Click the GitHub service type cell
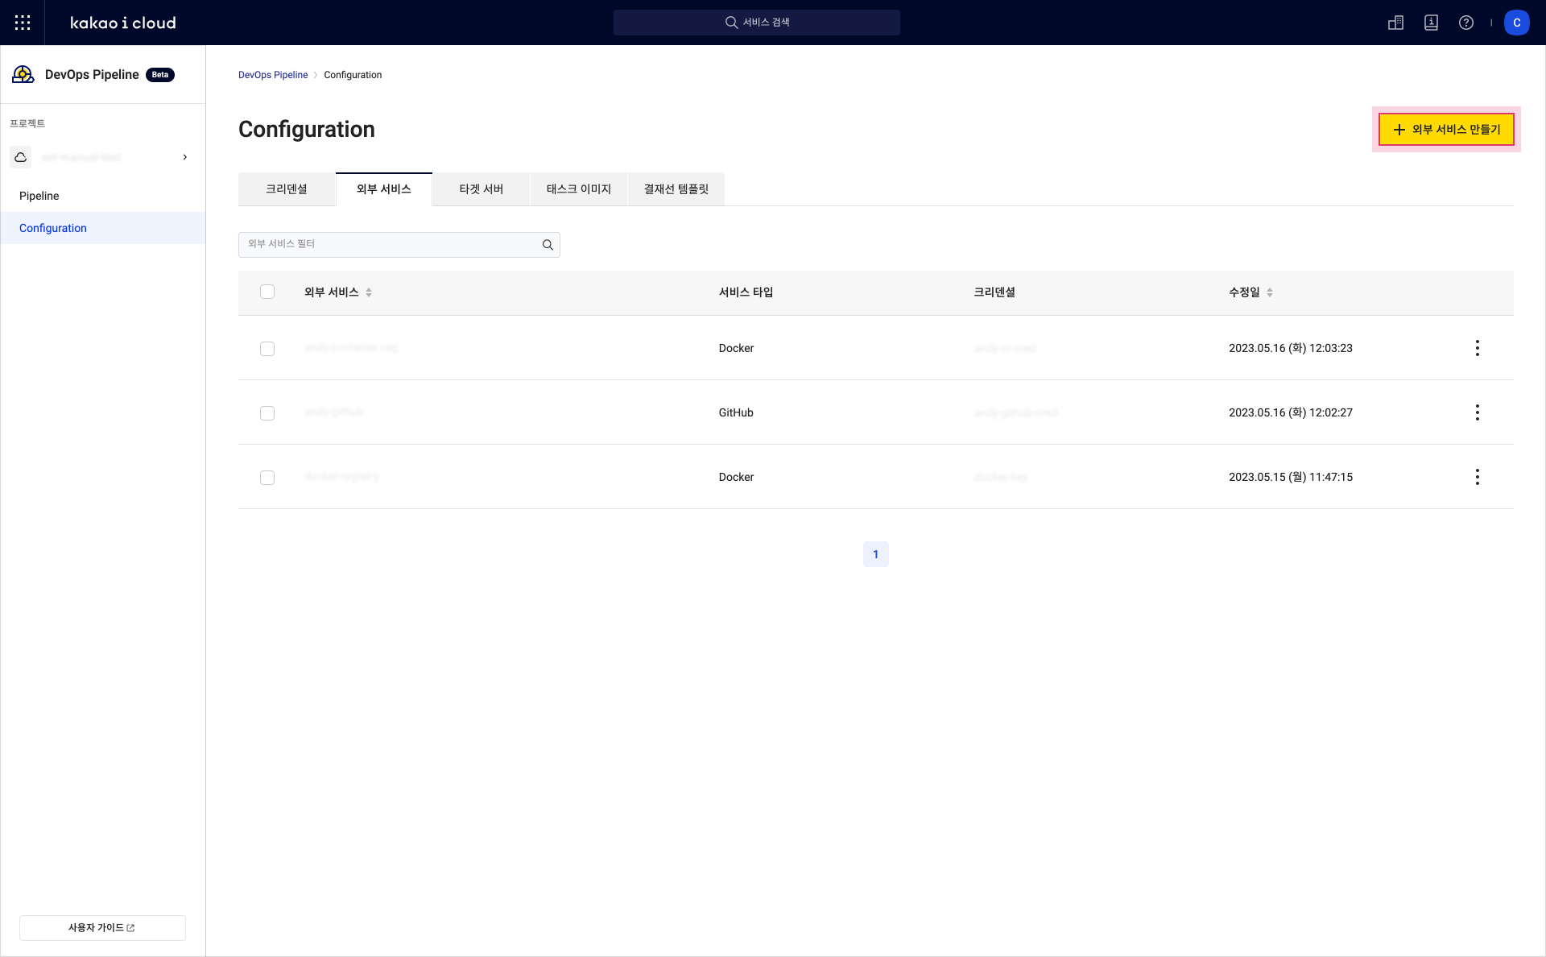The width and height of the screenshot is (1546, 957). coord(736,412)
